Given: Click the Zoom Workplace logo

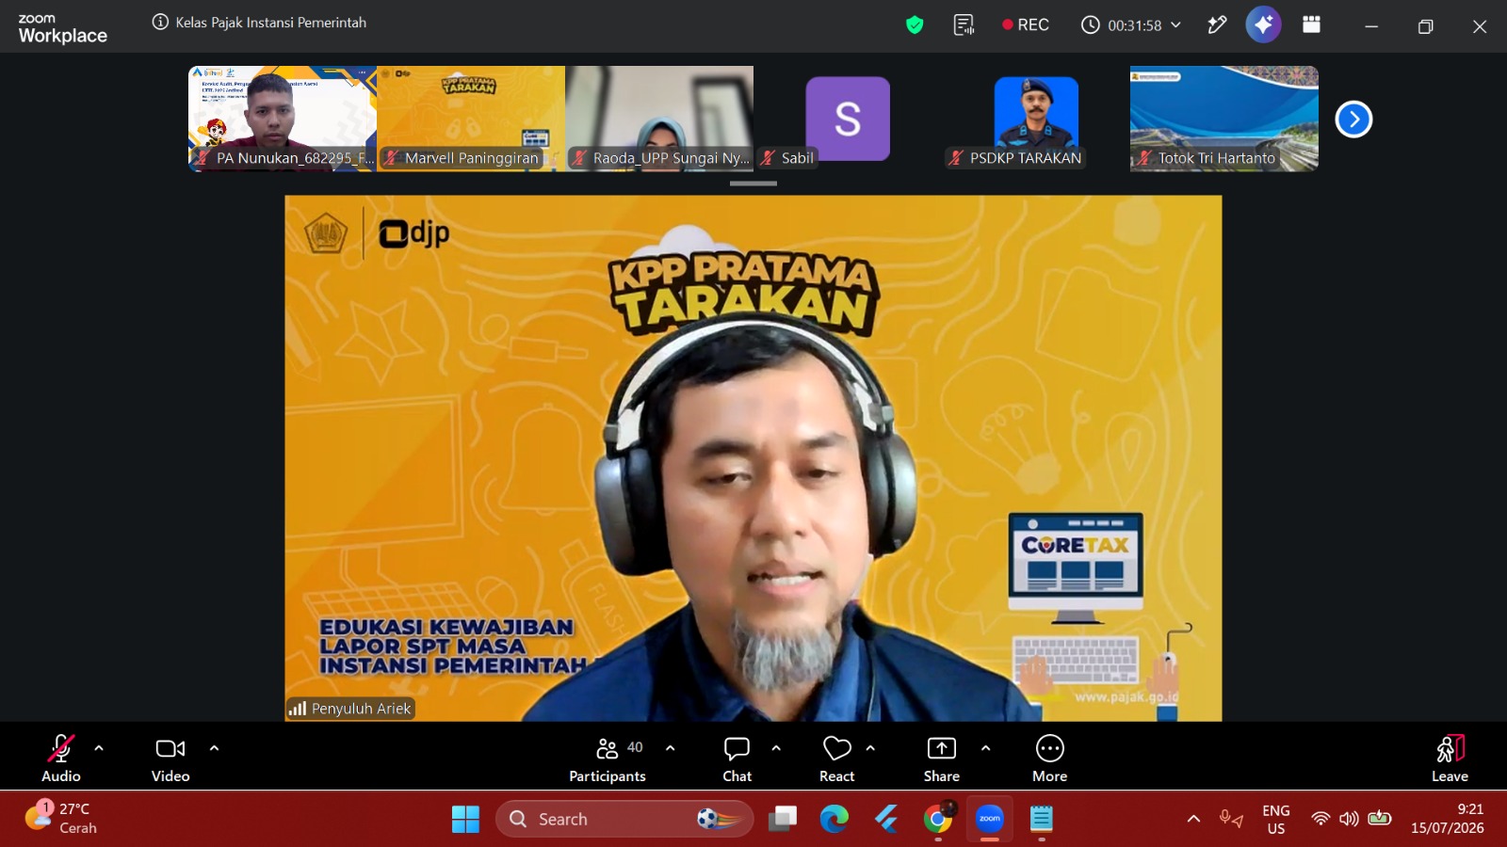Looking at the screenshot, I should click(x=63, y=28).
